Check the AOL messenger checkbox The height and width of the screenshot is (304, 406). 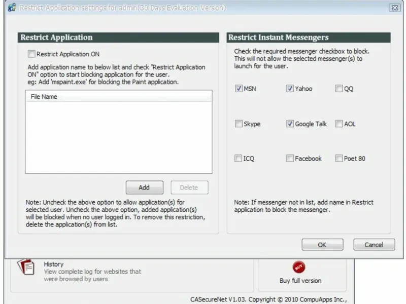[x=339, y=124]
